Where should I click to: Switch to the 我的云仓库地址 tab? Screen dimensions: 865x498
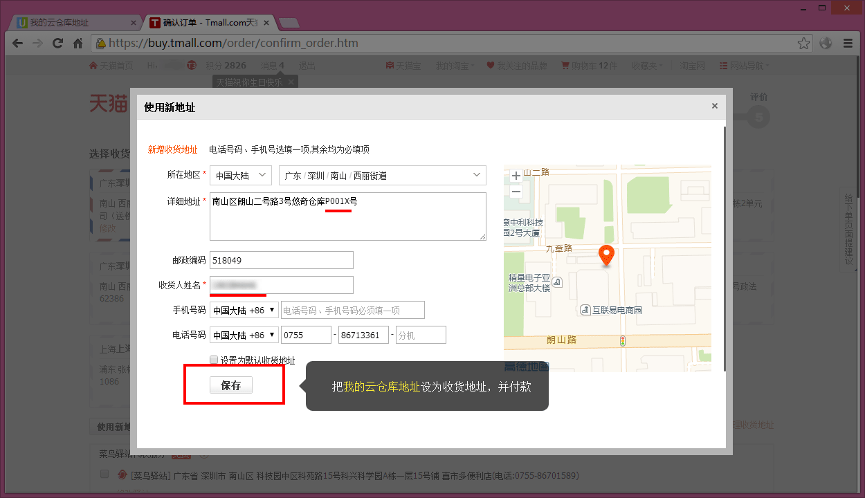(x=76, y=23)
